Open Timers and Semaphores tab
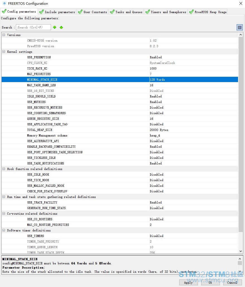 tap(166, 12)
